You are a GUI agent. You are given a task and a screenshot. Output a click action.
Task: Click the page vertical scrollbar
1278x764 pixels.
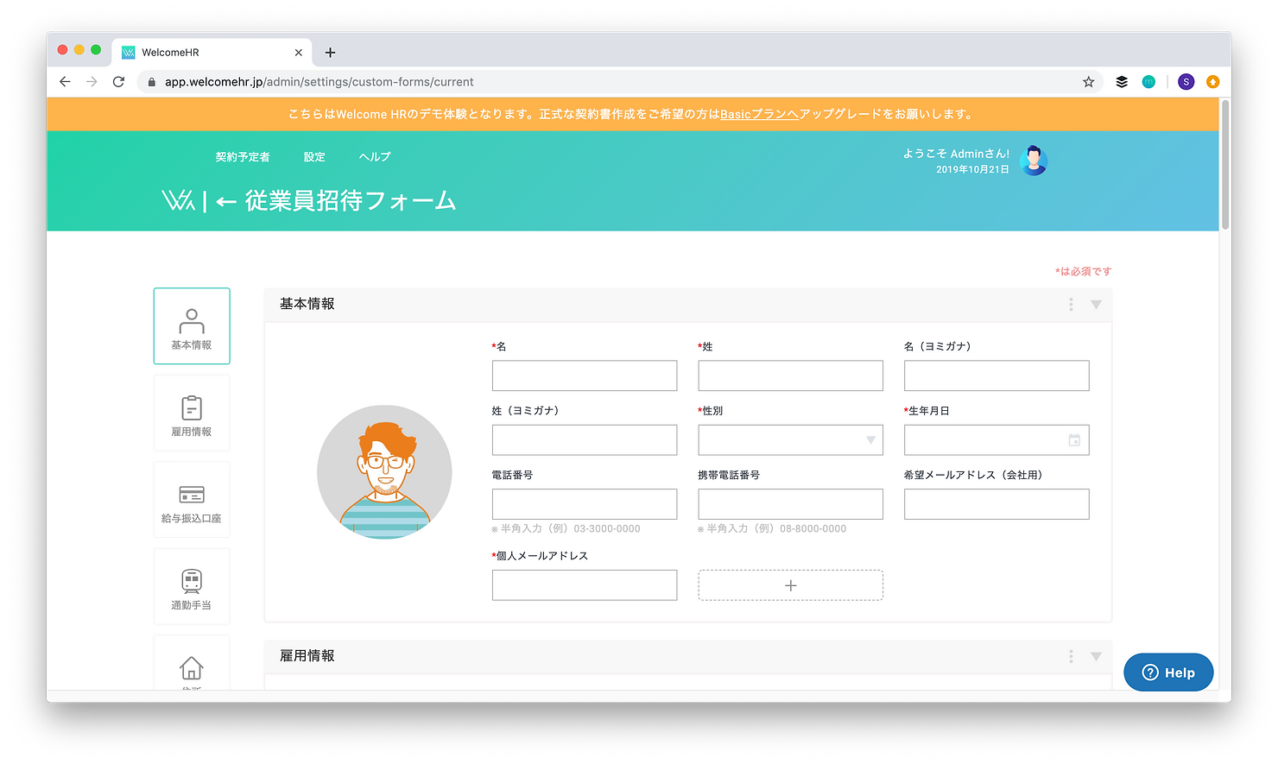(x=1225, y=166)
